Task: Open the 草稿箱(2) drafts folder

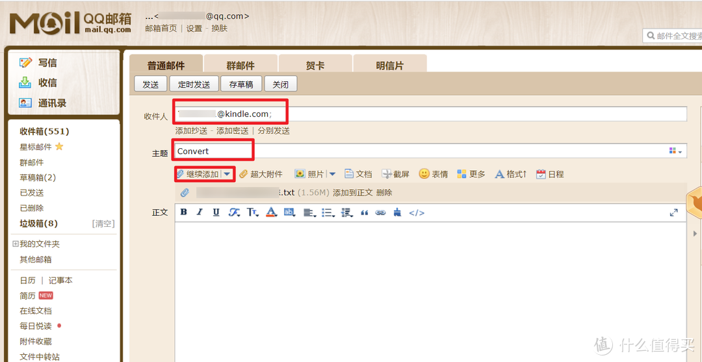Action: pyautogui.click(x=38, y=177)
